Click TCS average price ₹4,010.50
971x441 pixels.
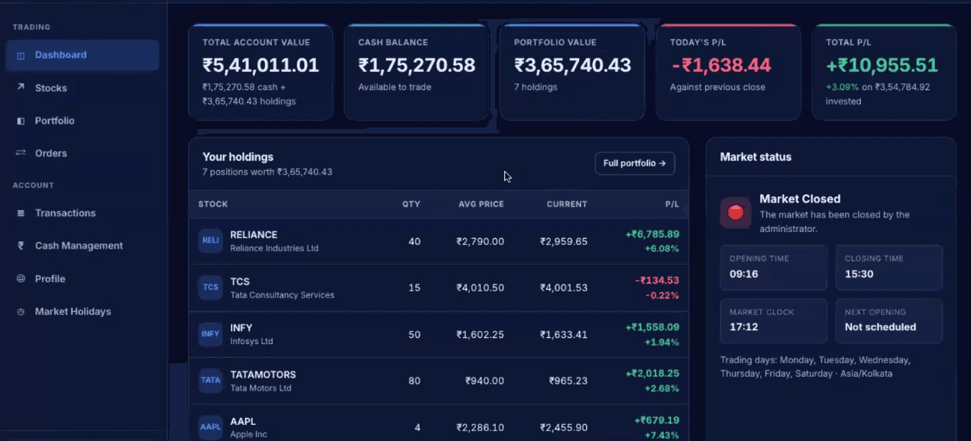(480, 288)
